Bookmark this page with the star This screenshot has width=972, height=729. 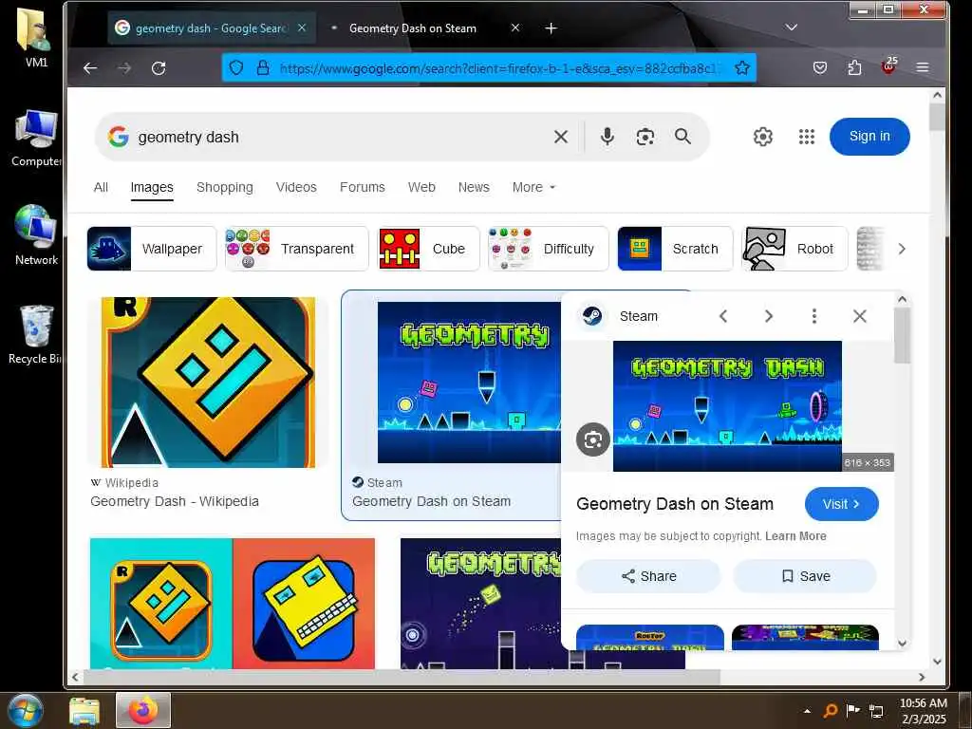coord(742,67)
